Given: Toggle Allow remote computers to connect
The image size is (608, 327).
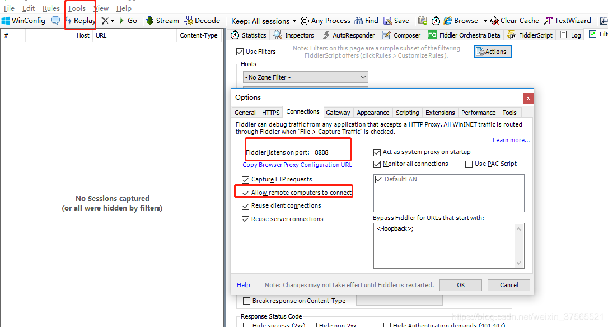Looking at the screenshot, I should click(x=245, y=193).
